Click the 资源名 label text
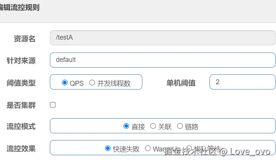Screen dimensions: 276x162 [x=25, y=39]
